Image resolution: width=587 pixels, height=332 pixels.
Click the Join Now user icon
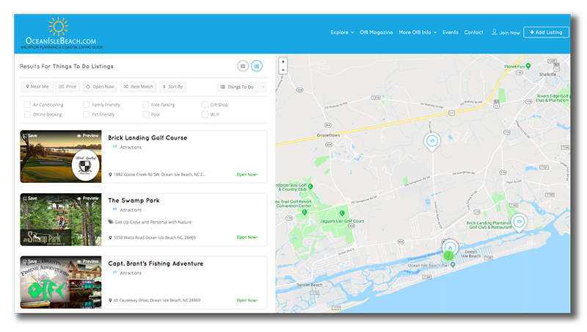[494, 32]
